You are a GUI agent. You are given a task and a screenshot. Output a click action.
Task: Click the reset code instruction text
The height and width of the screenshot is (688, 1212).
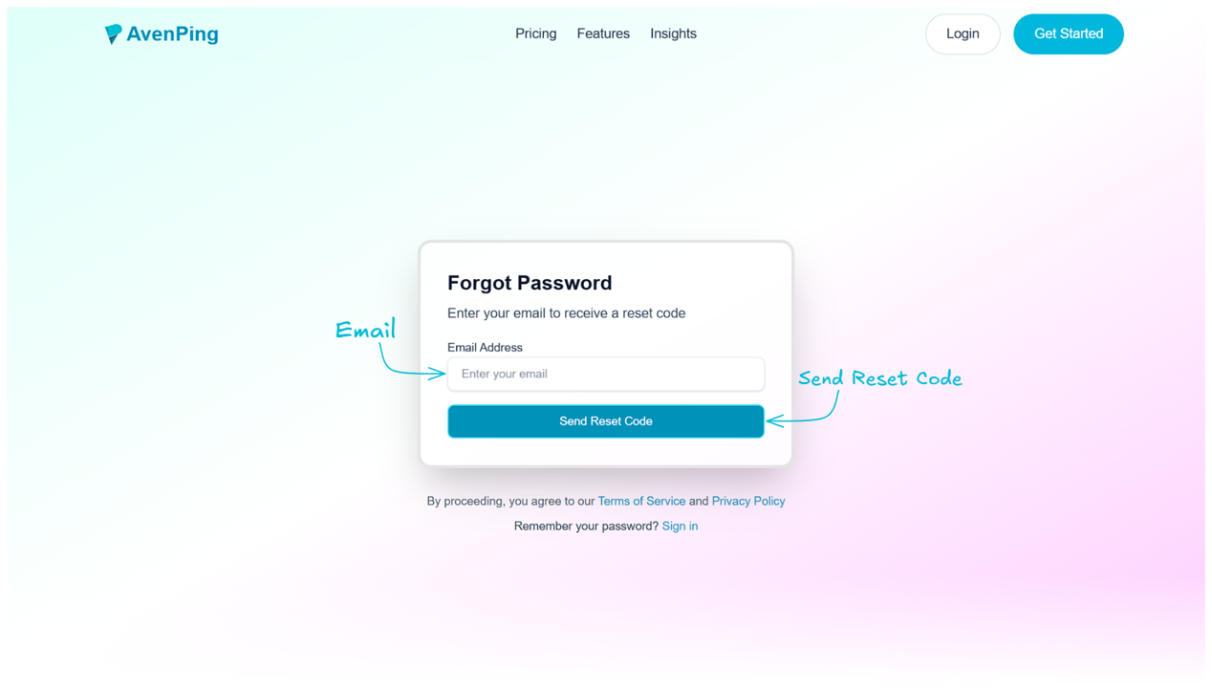566,312
